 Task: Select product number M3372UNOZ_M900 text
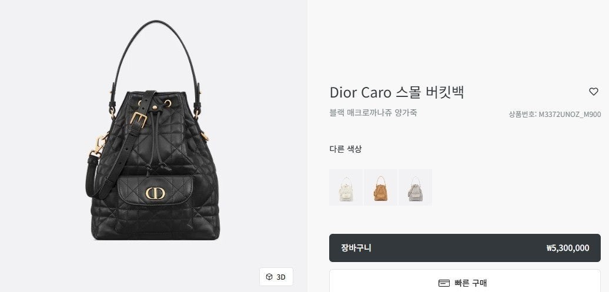coord(570,115)
